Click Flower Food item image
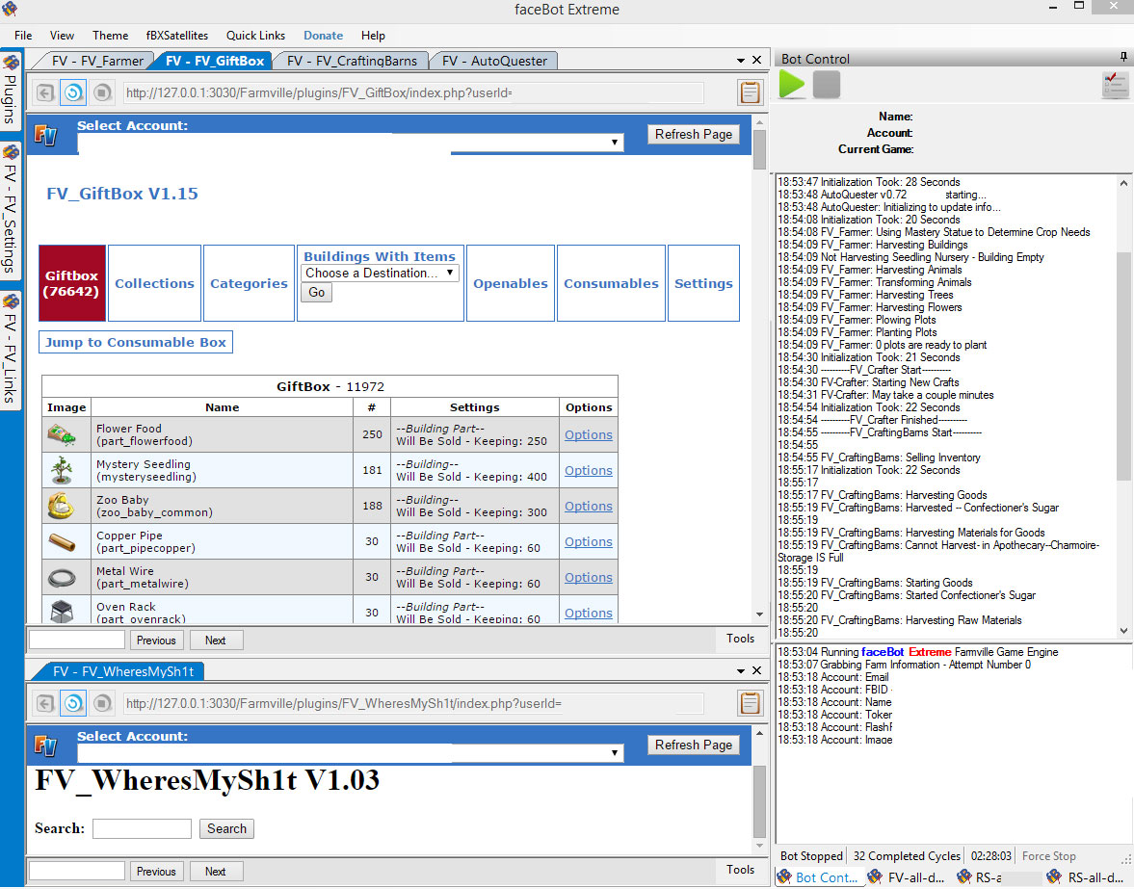Screen dimensions: 1134x889 (x=63, y=434)
